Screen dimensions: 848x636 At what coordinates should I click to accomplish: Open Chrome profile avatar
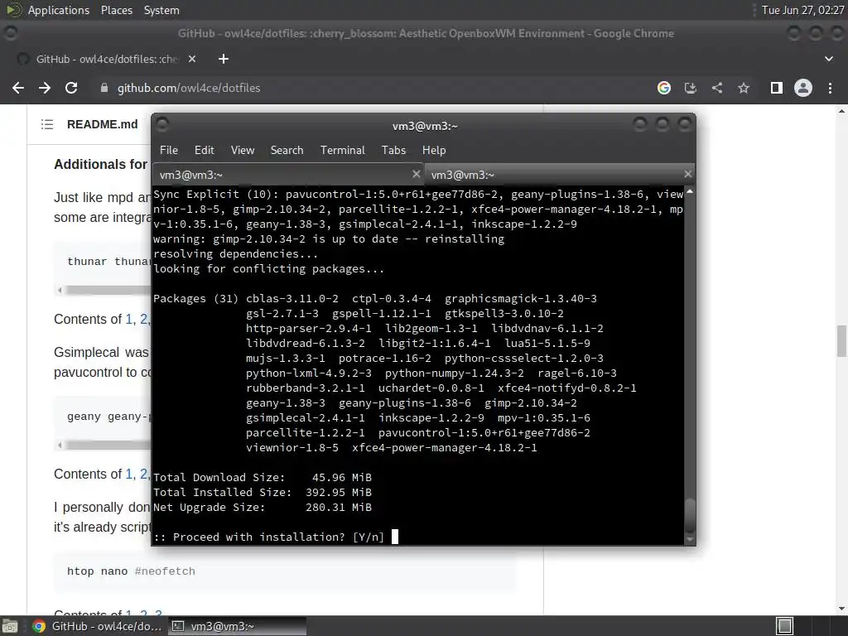click(803, 88)
